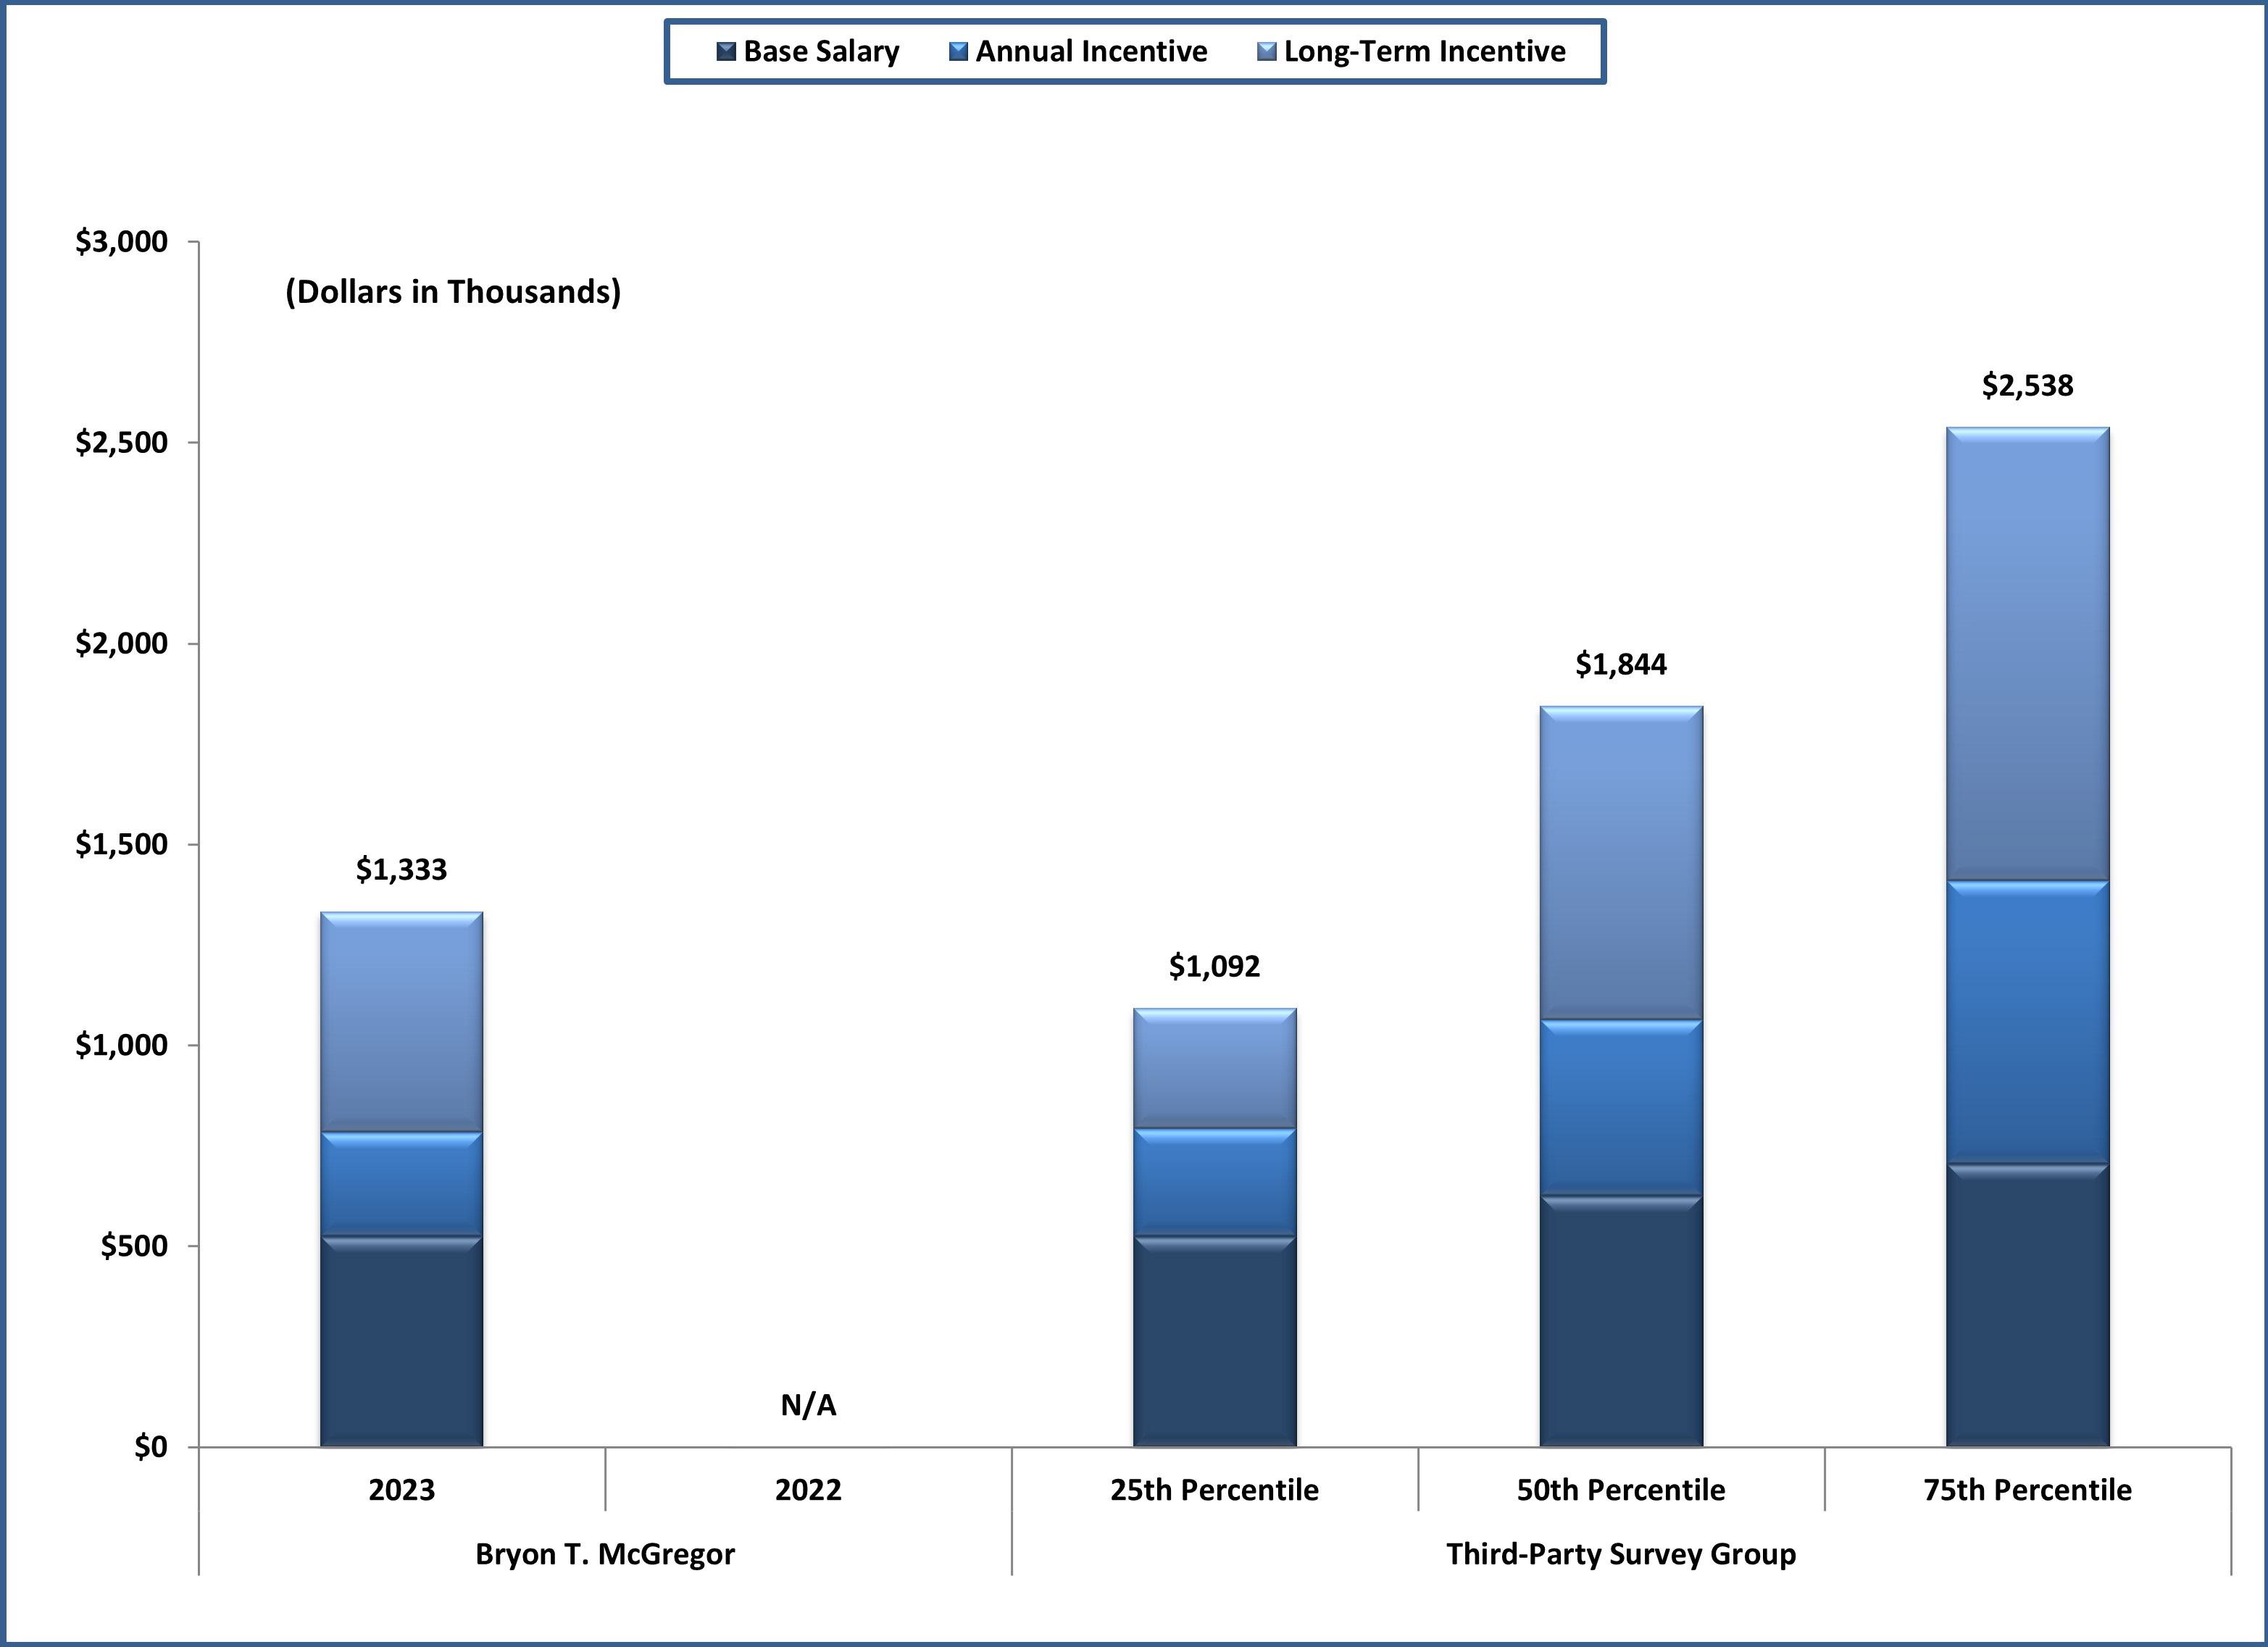
Task: Click the N/A label for 2022
Action: pyautogui.click(x=808, y=1405)
